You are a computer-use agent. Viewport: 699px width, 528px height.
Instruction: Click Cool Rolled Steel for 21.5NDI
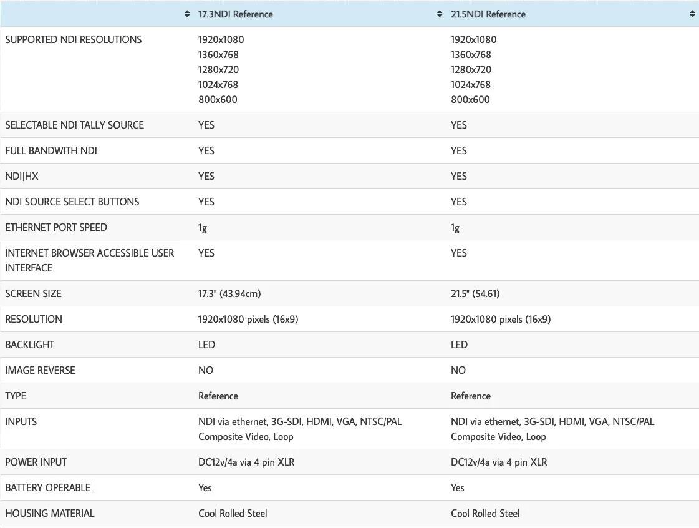[x=486, y=513]
